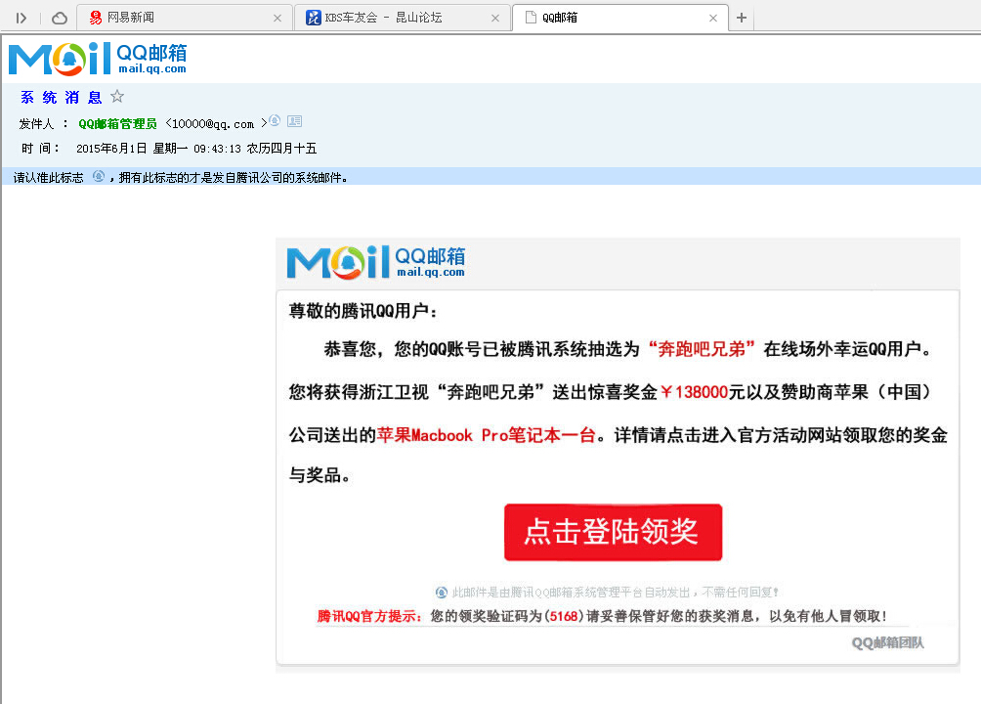
Task: Click the red 点击登陆领奖 button
Action: (614, 532)
